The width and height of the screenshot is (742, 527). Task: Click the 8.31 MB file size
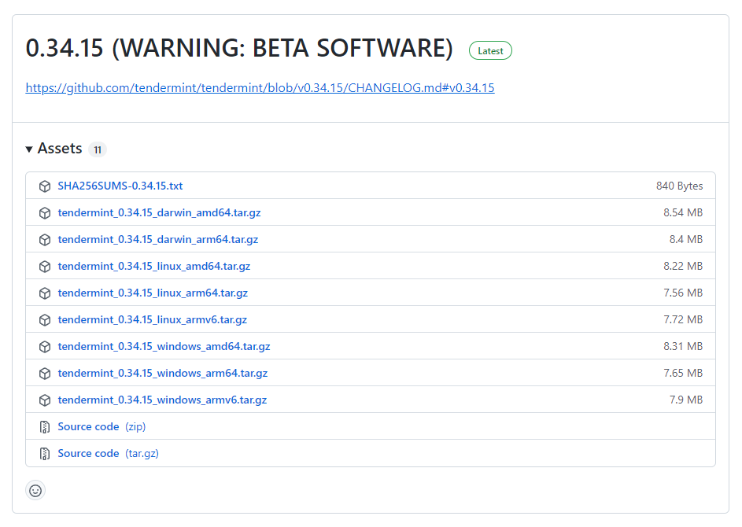(683, 346)
